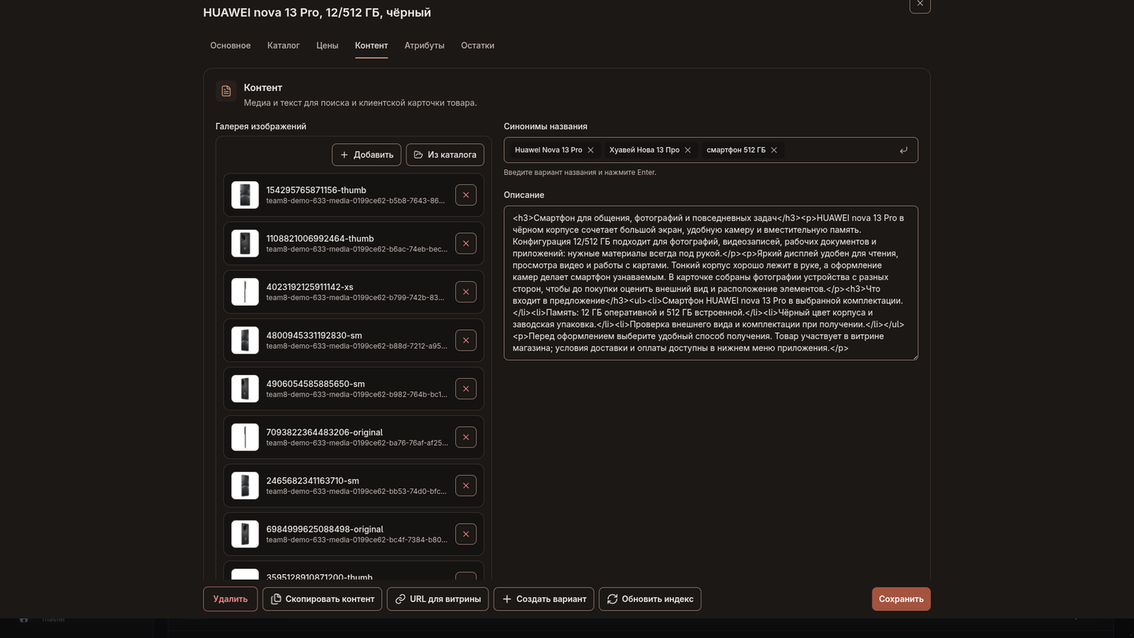Remove the 4906054585885650-sm image

465,389
